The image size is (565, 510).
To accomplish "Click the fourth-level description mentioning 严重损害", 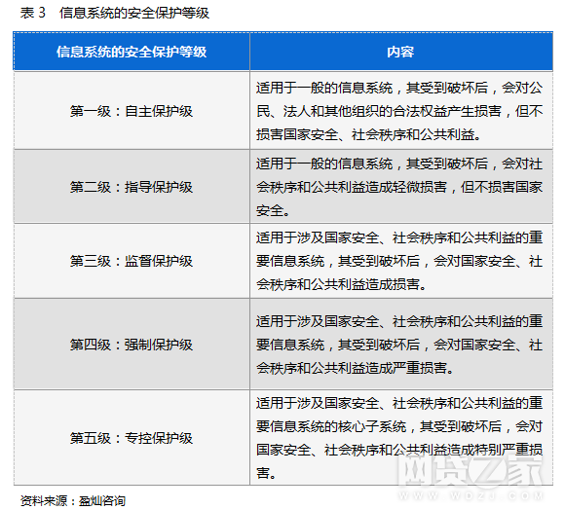I will (399, 345).
